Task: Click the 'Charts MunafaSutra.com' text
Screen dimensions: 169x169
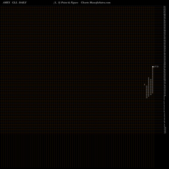Action: point(96,3)
